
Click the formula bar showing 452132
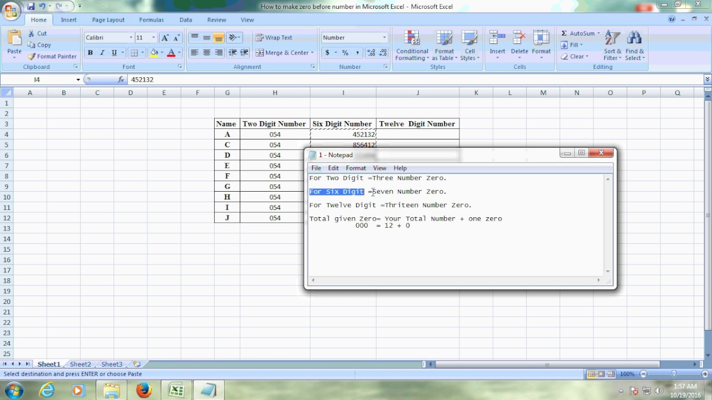coord(414,79)
